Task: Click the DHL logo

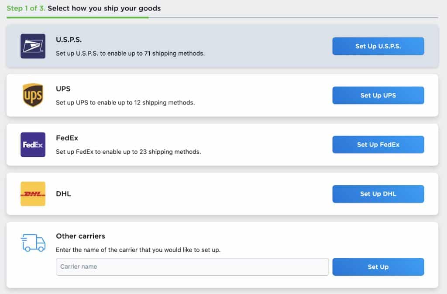Action: 32,194
